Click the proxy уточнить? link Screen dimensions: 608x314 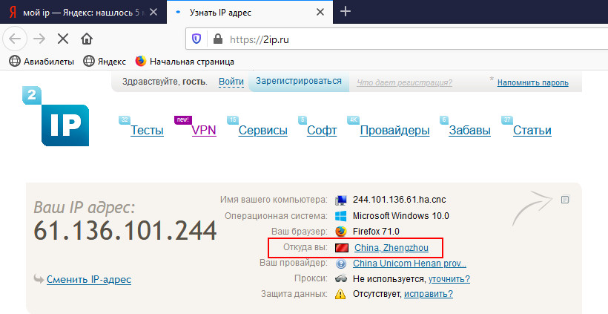[x=449, y=278]
